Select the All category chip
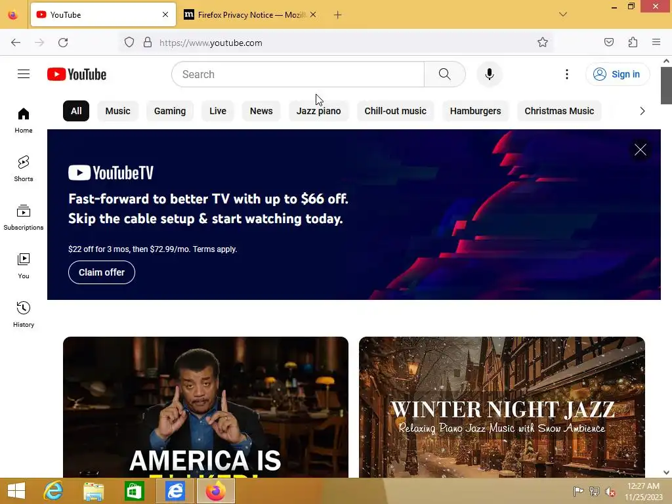Image resolution: width=672 pixels, height=504 pixels. [x=76, y=111]
